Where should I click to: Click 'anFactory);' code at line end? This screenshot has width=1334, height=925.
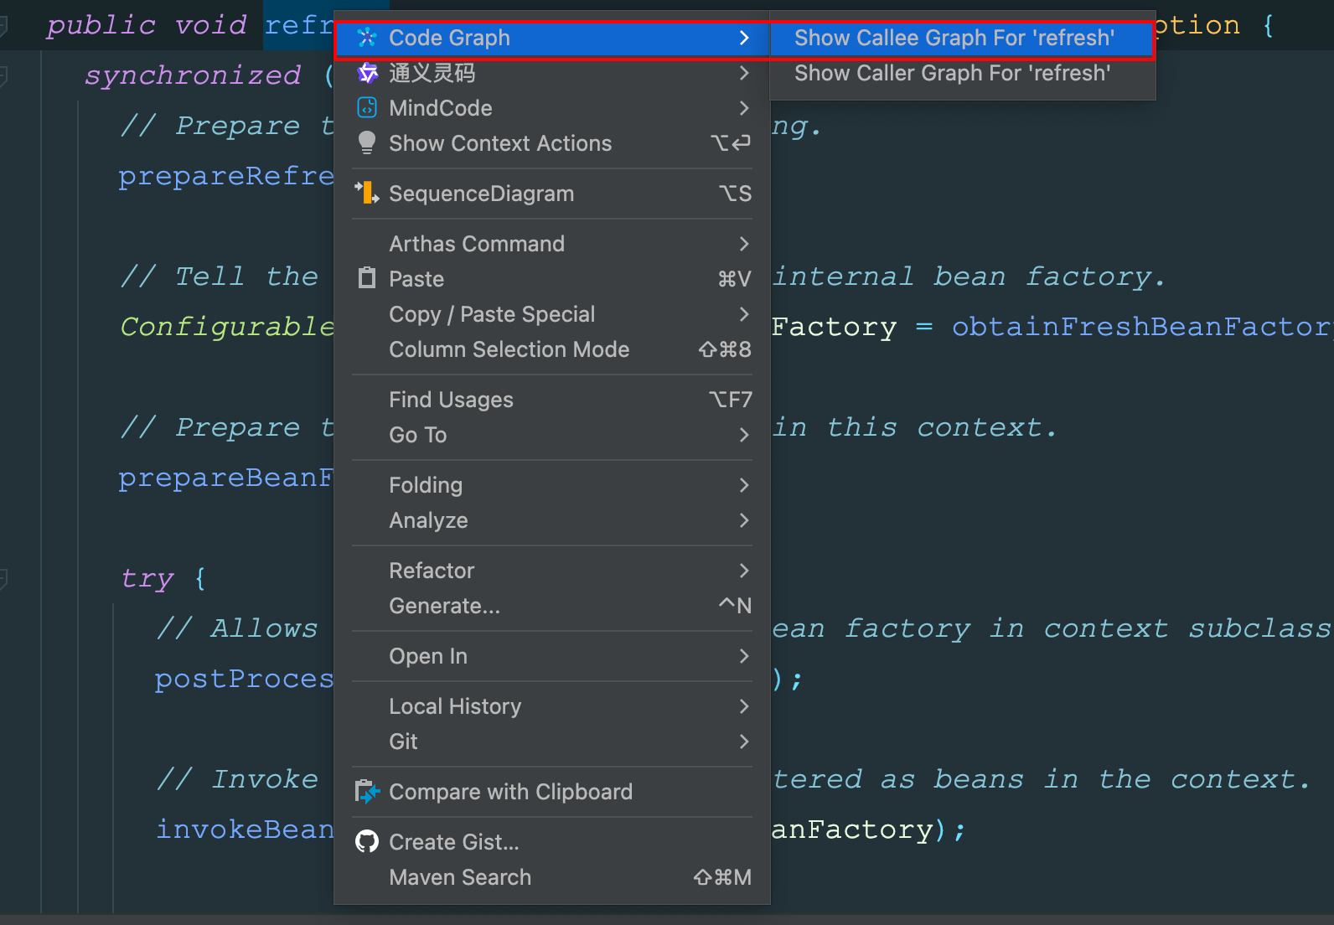click(868, 829)
